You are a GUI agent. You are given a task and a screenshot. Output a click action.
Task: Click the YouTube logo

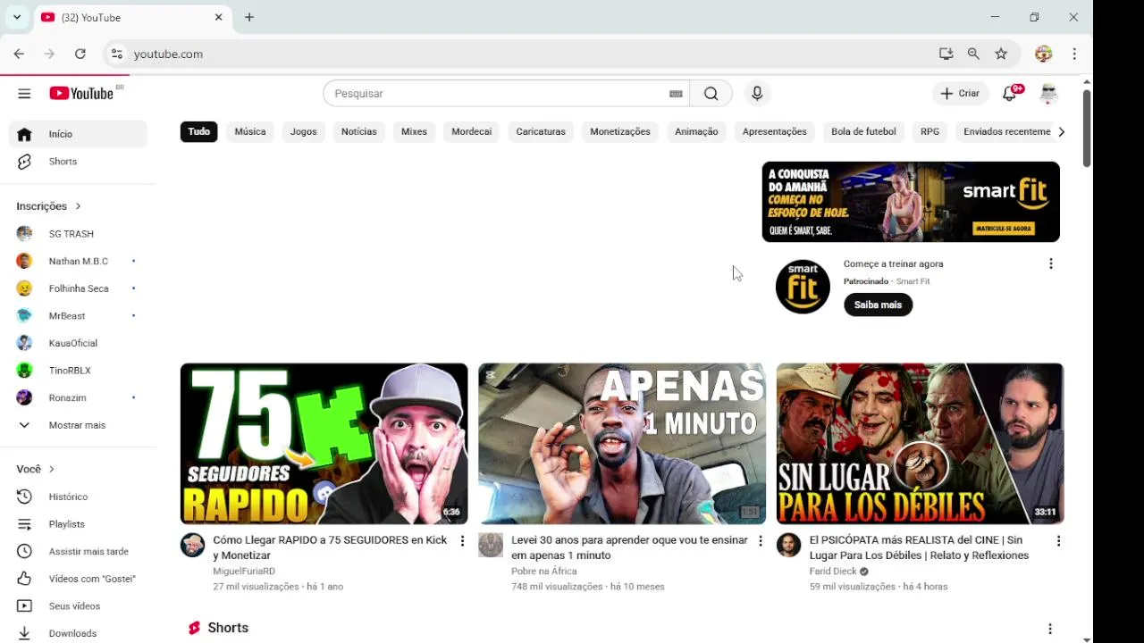(81, 94)
